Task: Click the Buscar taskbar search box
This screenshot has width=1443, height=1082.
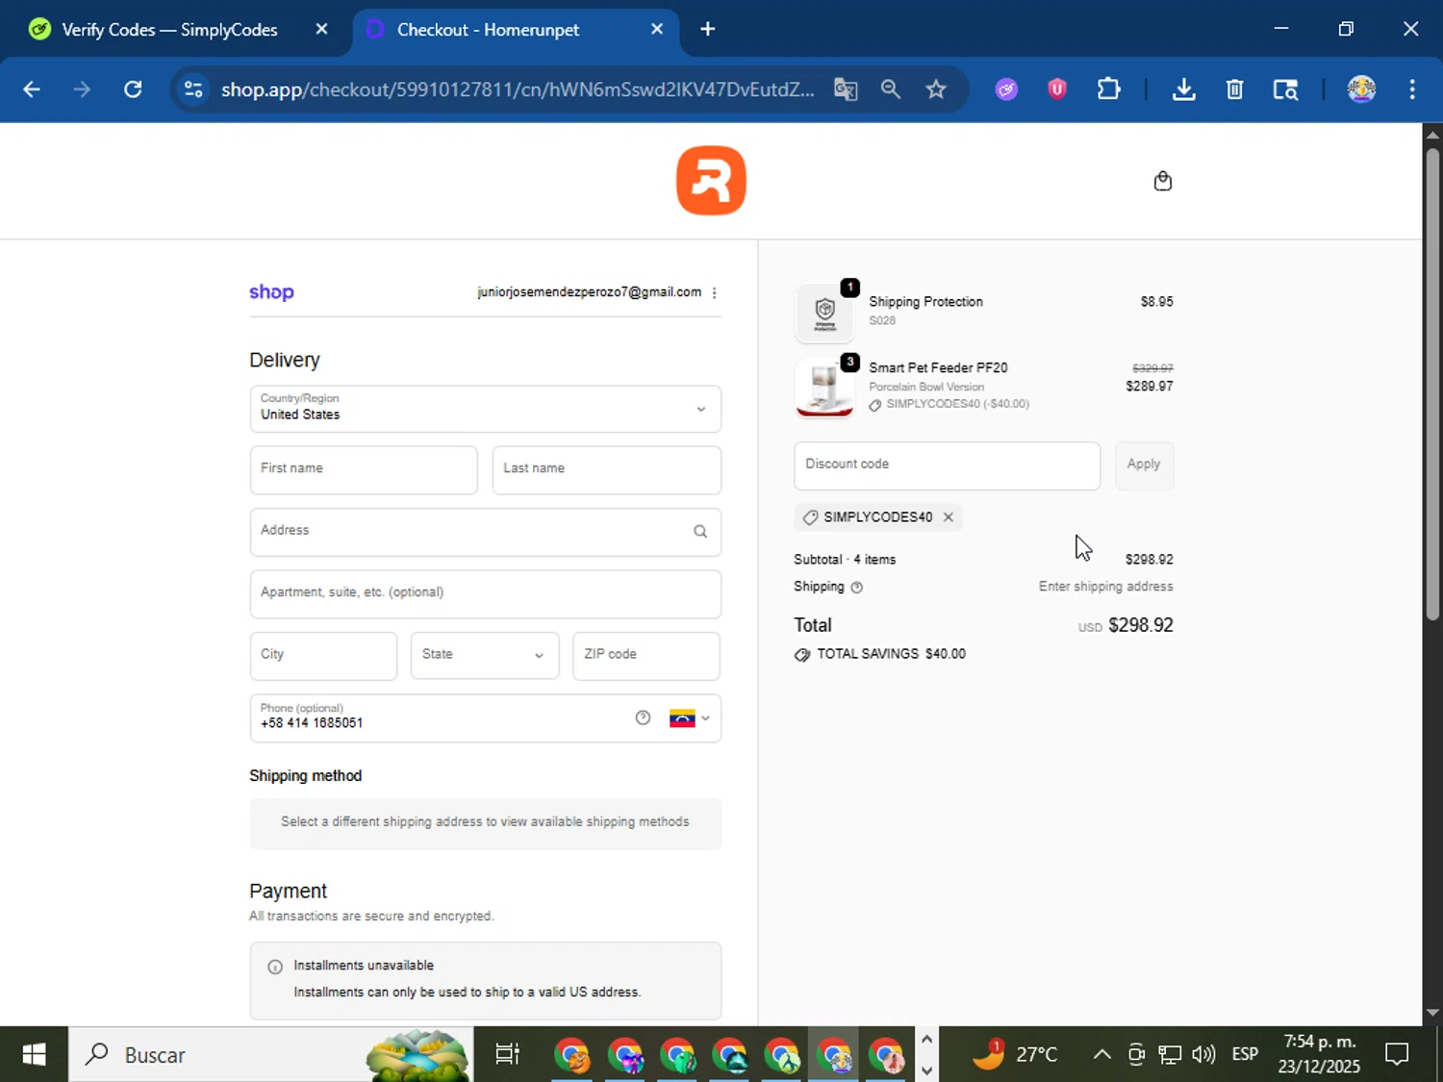Action: coord(270,1055)
